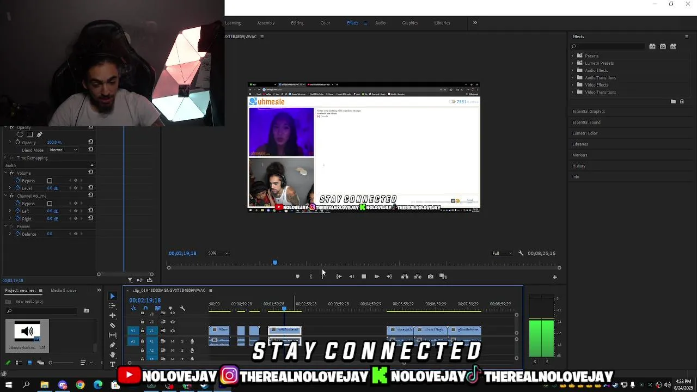Image resolution: width=697 pixels, height=392 pixels.
Task: Open the Comparison View button
Action: tap(443, 277)
